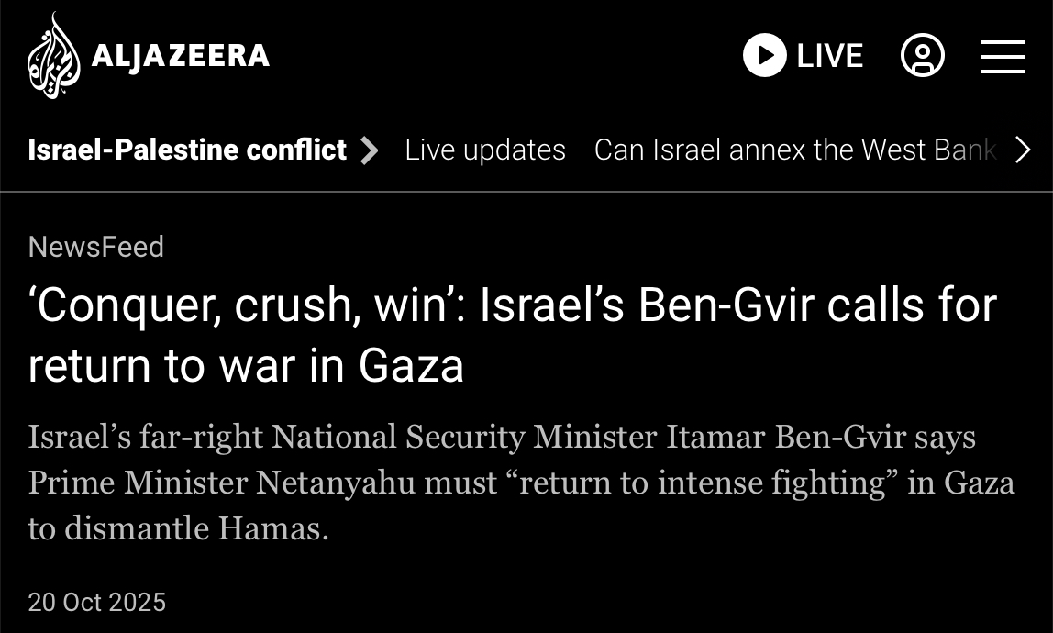The height and width of the screenshot is (633, 1053).
Task: Switch to the Live updates tab
Action: pyautogui.click(x=485, y=150)
